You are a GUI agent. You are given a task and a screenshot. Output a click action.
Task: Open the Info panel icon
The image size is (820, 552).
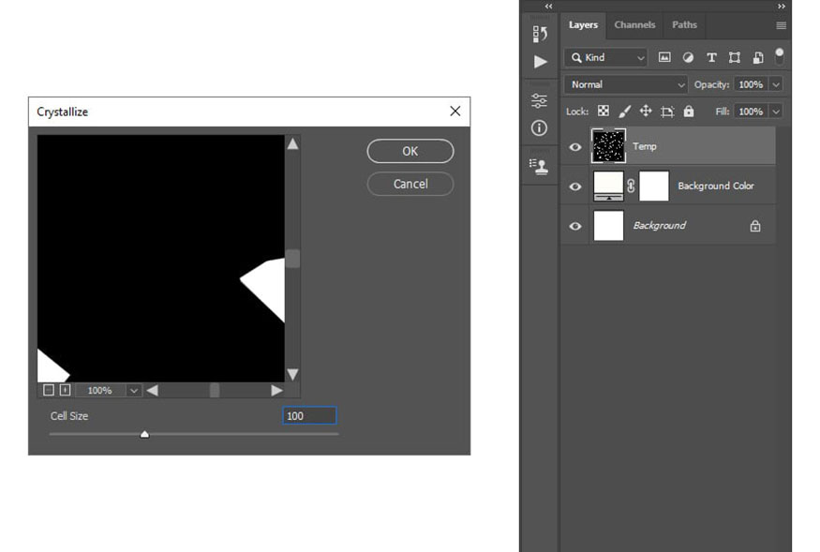(x=539, y=127)
